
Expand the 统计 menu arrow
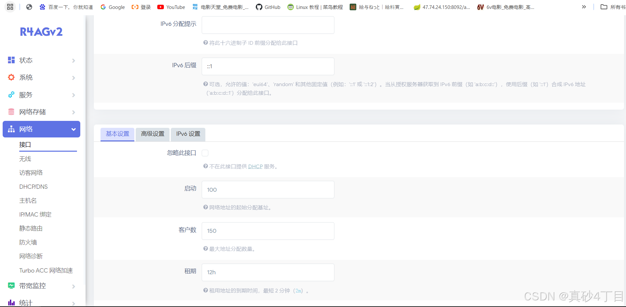point(73,303)
